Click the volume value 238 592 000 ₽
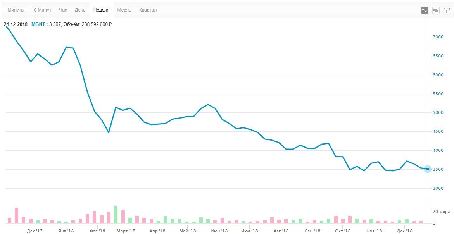 click(96, 24)
